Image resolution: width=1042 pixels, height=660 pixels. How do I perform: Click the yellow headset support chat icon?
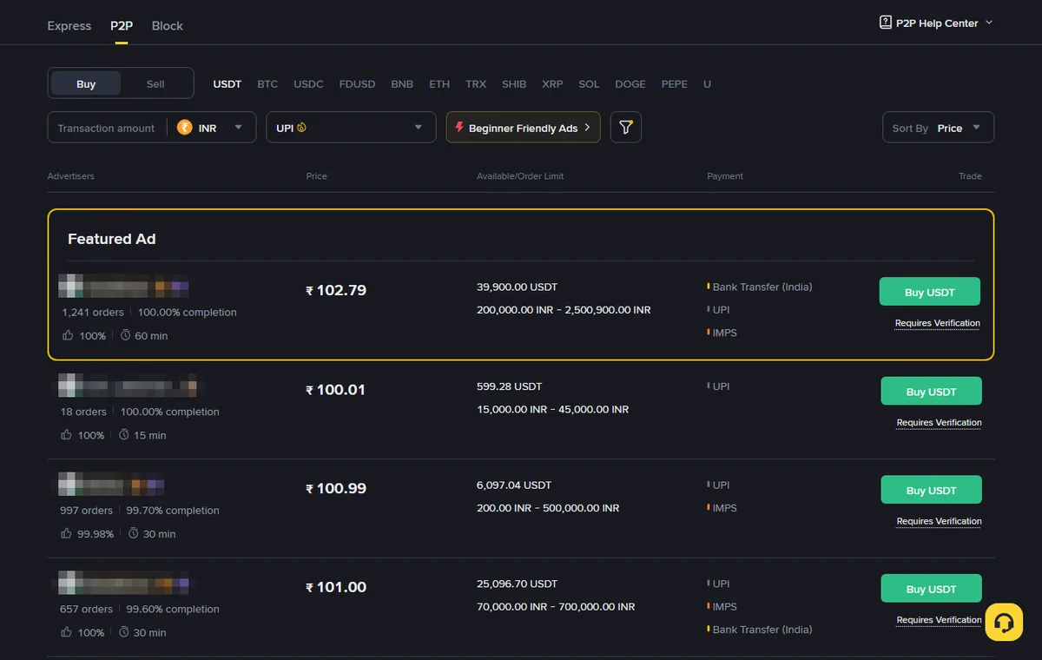pos(1004,622)
